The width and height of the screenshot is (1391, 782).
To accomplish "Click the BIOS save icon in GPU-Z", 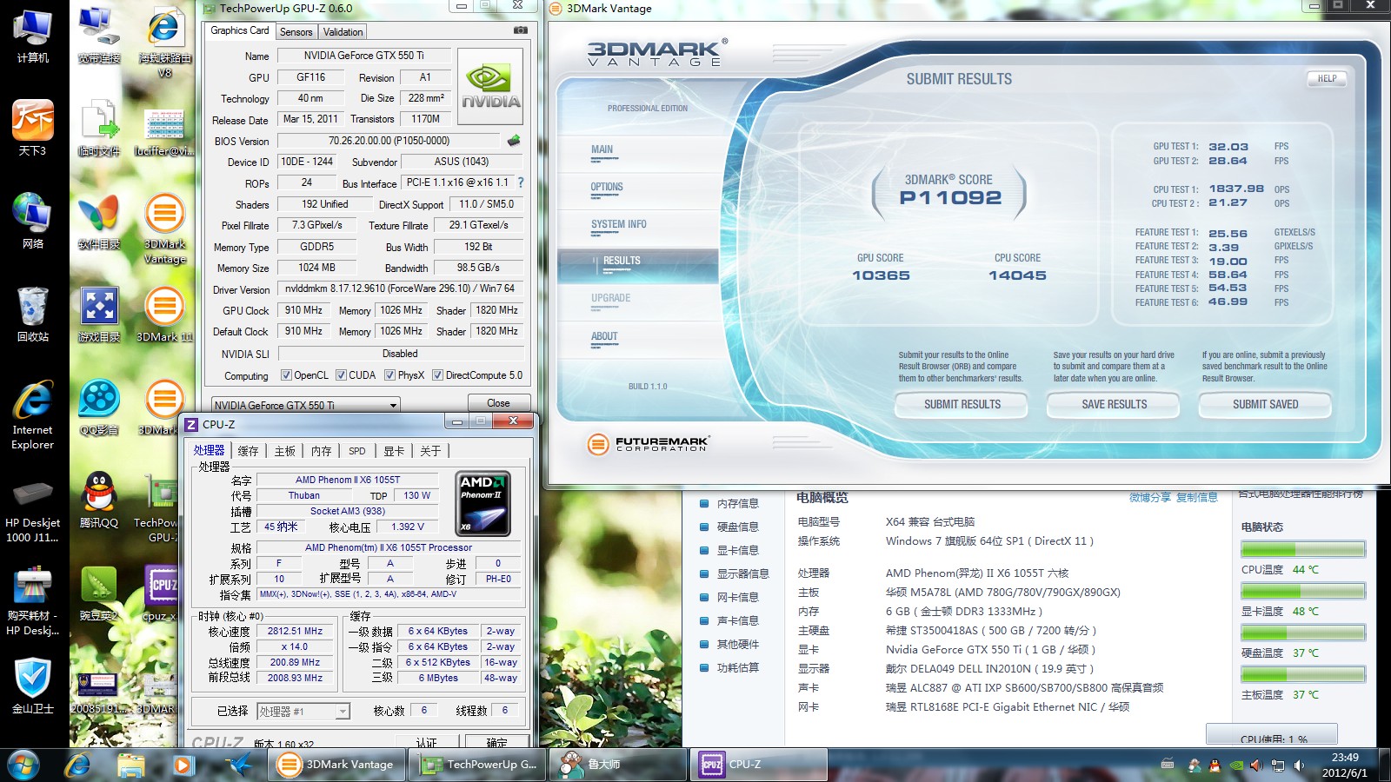I will point(514,141).
